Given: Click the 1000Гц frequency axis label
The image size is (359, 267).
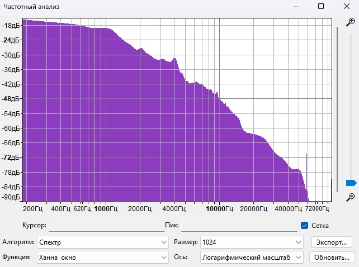Looking at the screenshot, I should pyautogui.click(x=106, y=209).
